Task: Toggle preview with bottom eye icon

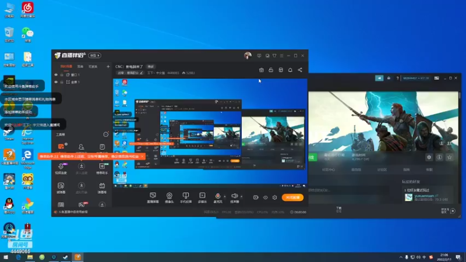Action: tap(266, 197)
